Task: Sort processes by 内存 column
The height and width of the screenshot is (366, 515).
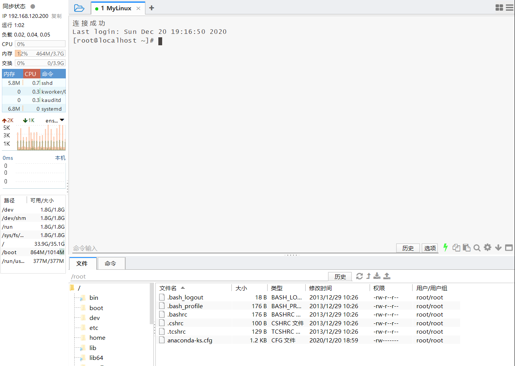Action: point(13,74)
